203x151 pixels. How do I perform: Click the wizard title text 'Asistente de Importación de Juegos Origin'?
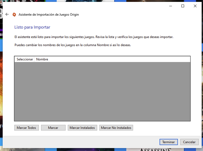[x=49, y=15]
